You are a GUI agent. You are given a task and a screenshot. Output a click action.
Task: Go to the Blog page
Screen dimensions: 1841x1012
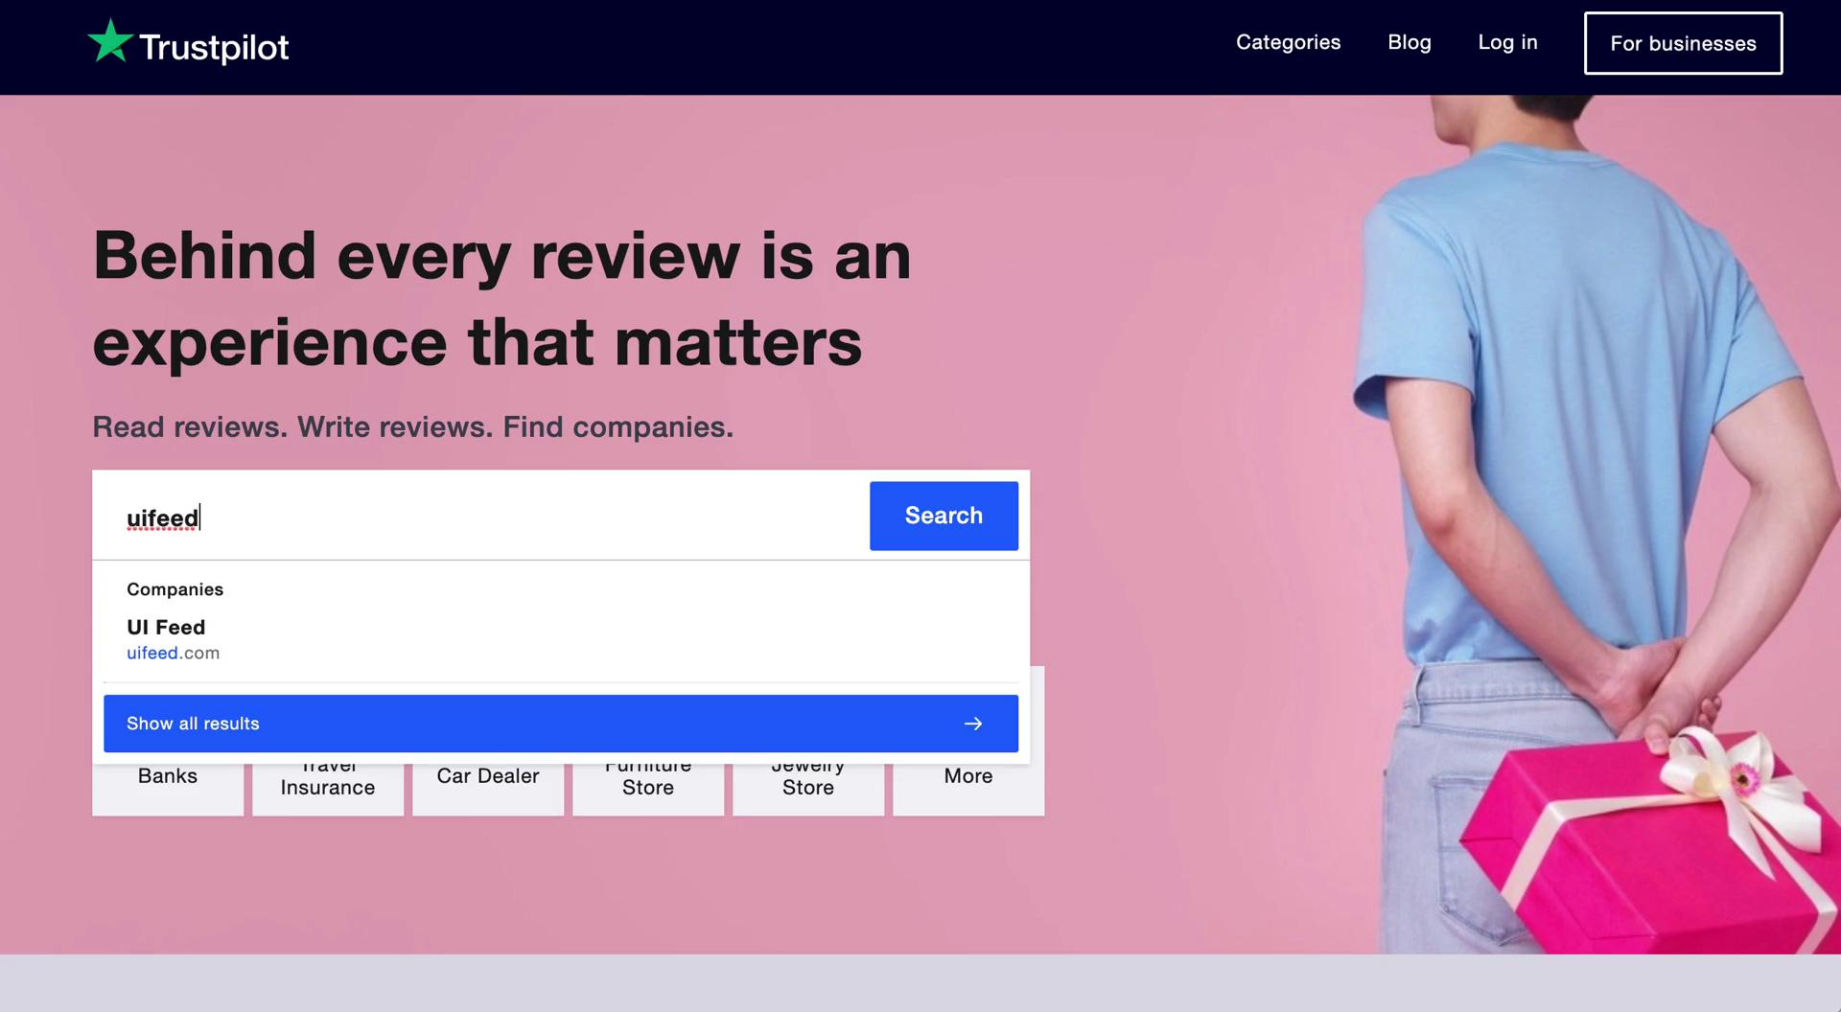click(x=1409, y=42)
